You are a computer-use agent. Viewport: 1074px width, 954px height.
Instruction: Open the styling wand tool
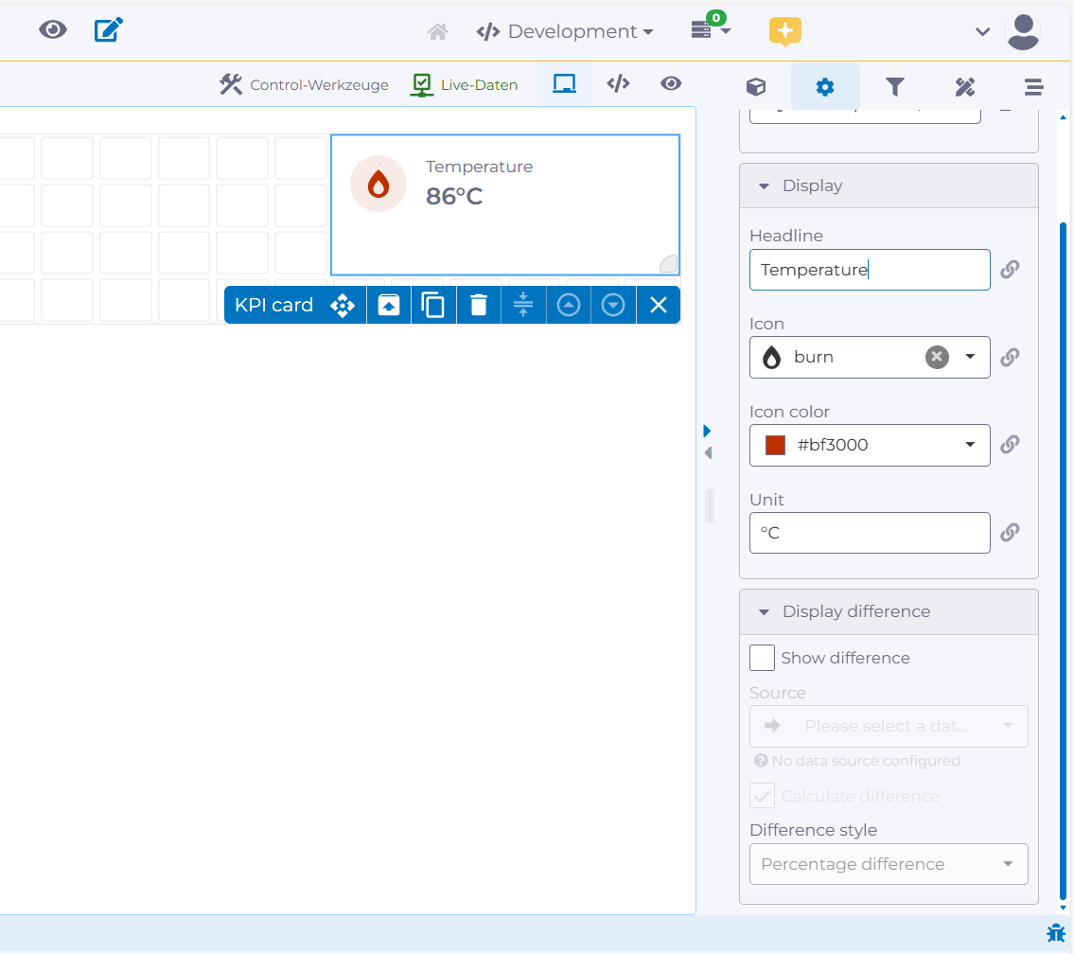(965, 86)
